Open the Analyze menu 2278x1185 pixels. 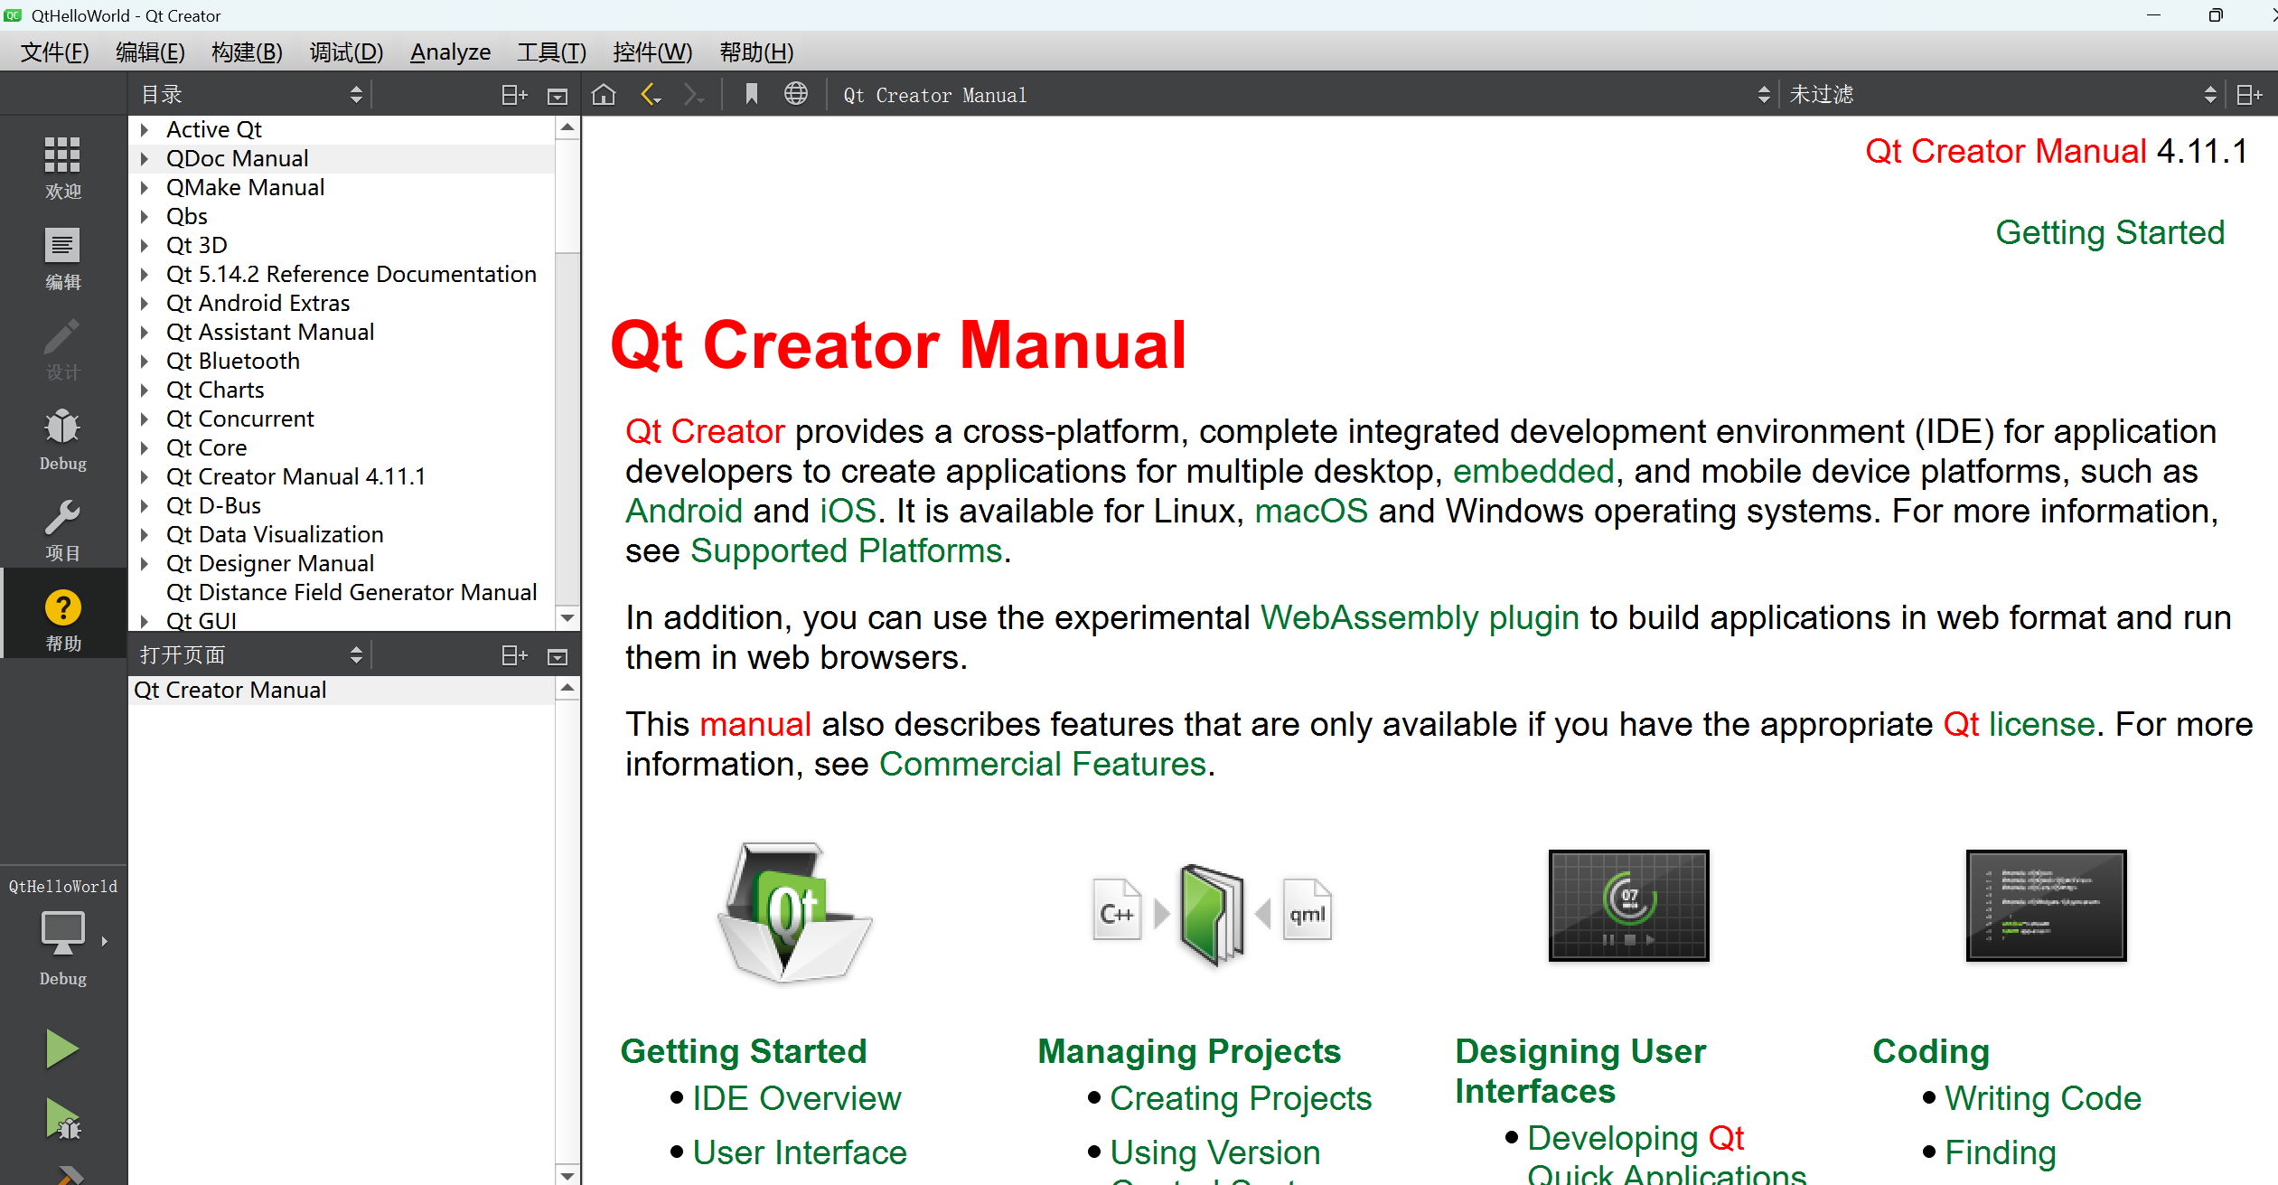click(450, 52)
